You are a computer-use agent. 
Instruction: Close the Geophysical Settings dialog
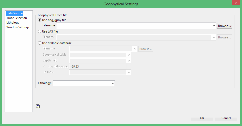[x=236, y=3]
